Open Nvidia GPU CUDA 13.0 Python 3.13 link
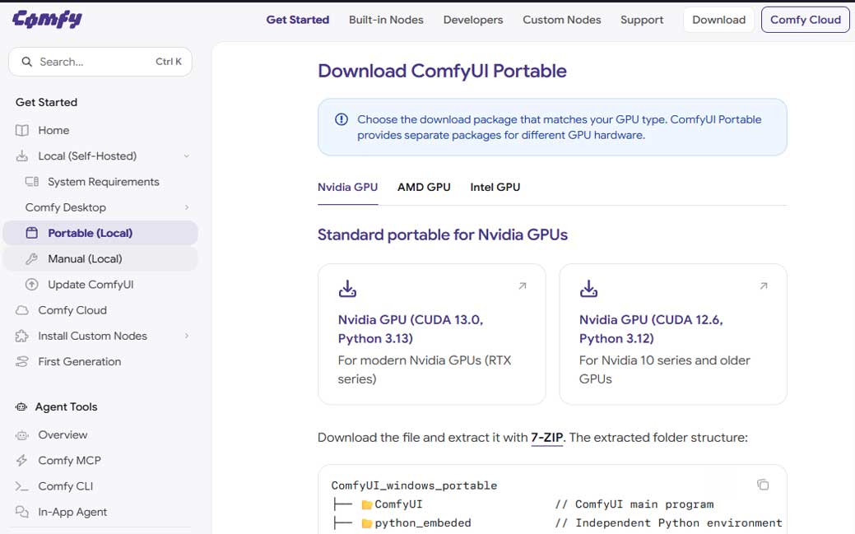Screen dimensions: 855x534 pyautogui.click(x=411, y=329)
